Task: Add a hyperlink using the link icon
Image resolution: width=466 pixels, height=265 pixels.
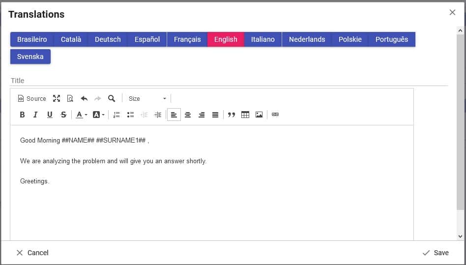Action: [x=275, y=115]
